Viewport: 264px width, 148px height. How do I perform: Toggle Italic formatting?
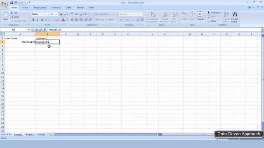[38, 20]
